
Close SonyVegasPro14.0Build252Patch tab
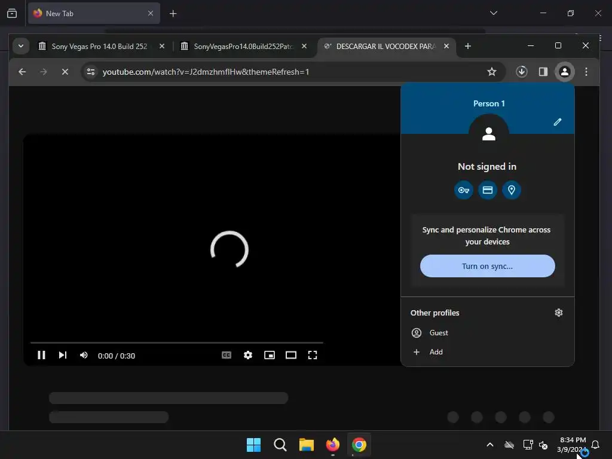[304, 46]
